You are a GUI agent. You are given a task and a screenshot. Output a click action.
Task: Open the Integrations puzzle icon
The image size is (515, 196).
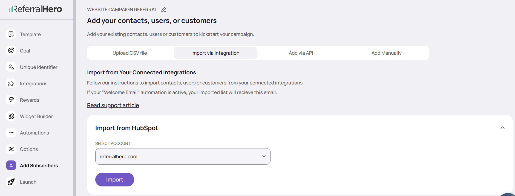click(x=11, y=83)
